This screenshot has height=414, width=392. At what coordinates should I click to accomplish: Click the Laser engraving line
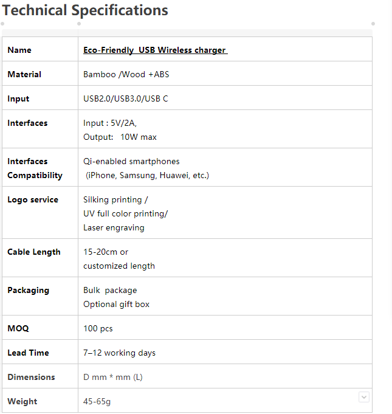114,227
